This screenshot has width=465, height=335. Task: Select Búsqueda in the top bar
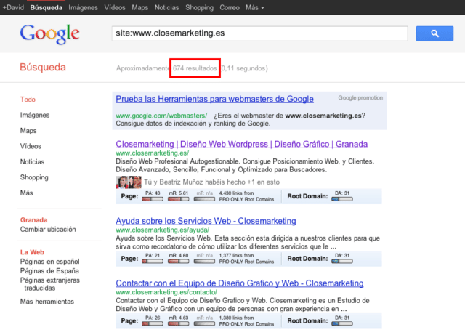[x=46, y=7]
